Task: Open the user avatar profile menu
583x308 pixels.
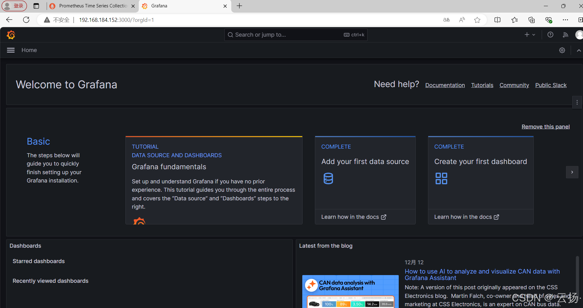Action: 579,35
